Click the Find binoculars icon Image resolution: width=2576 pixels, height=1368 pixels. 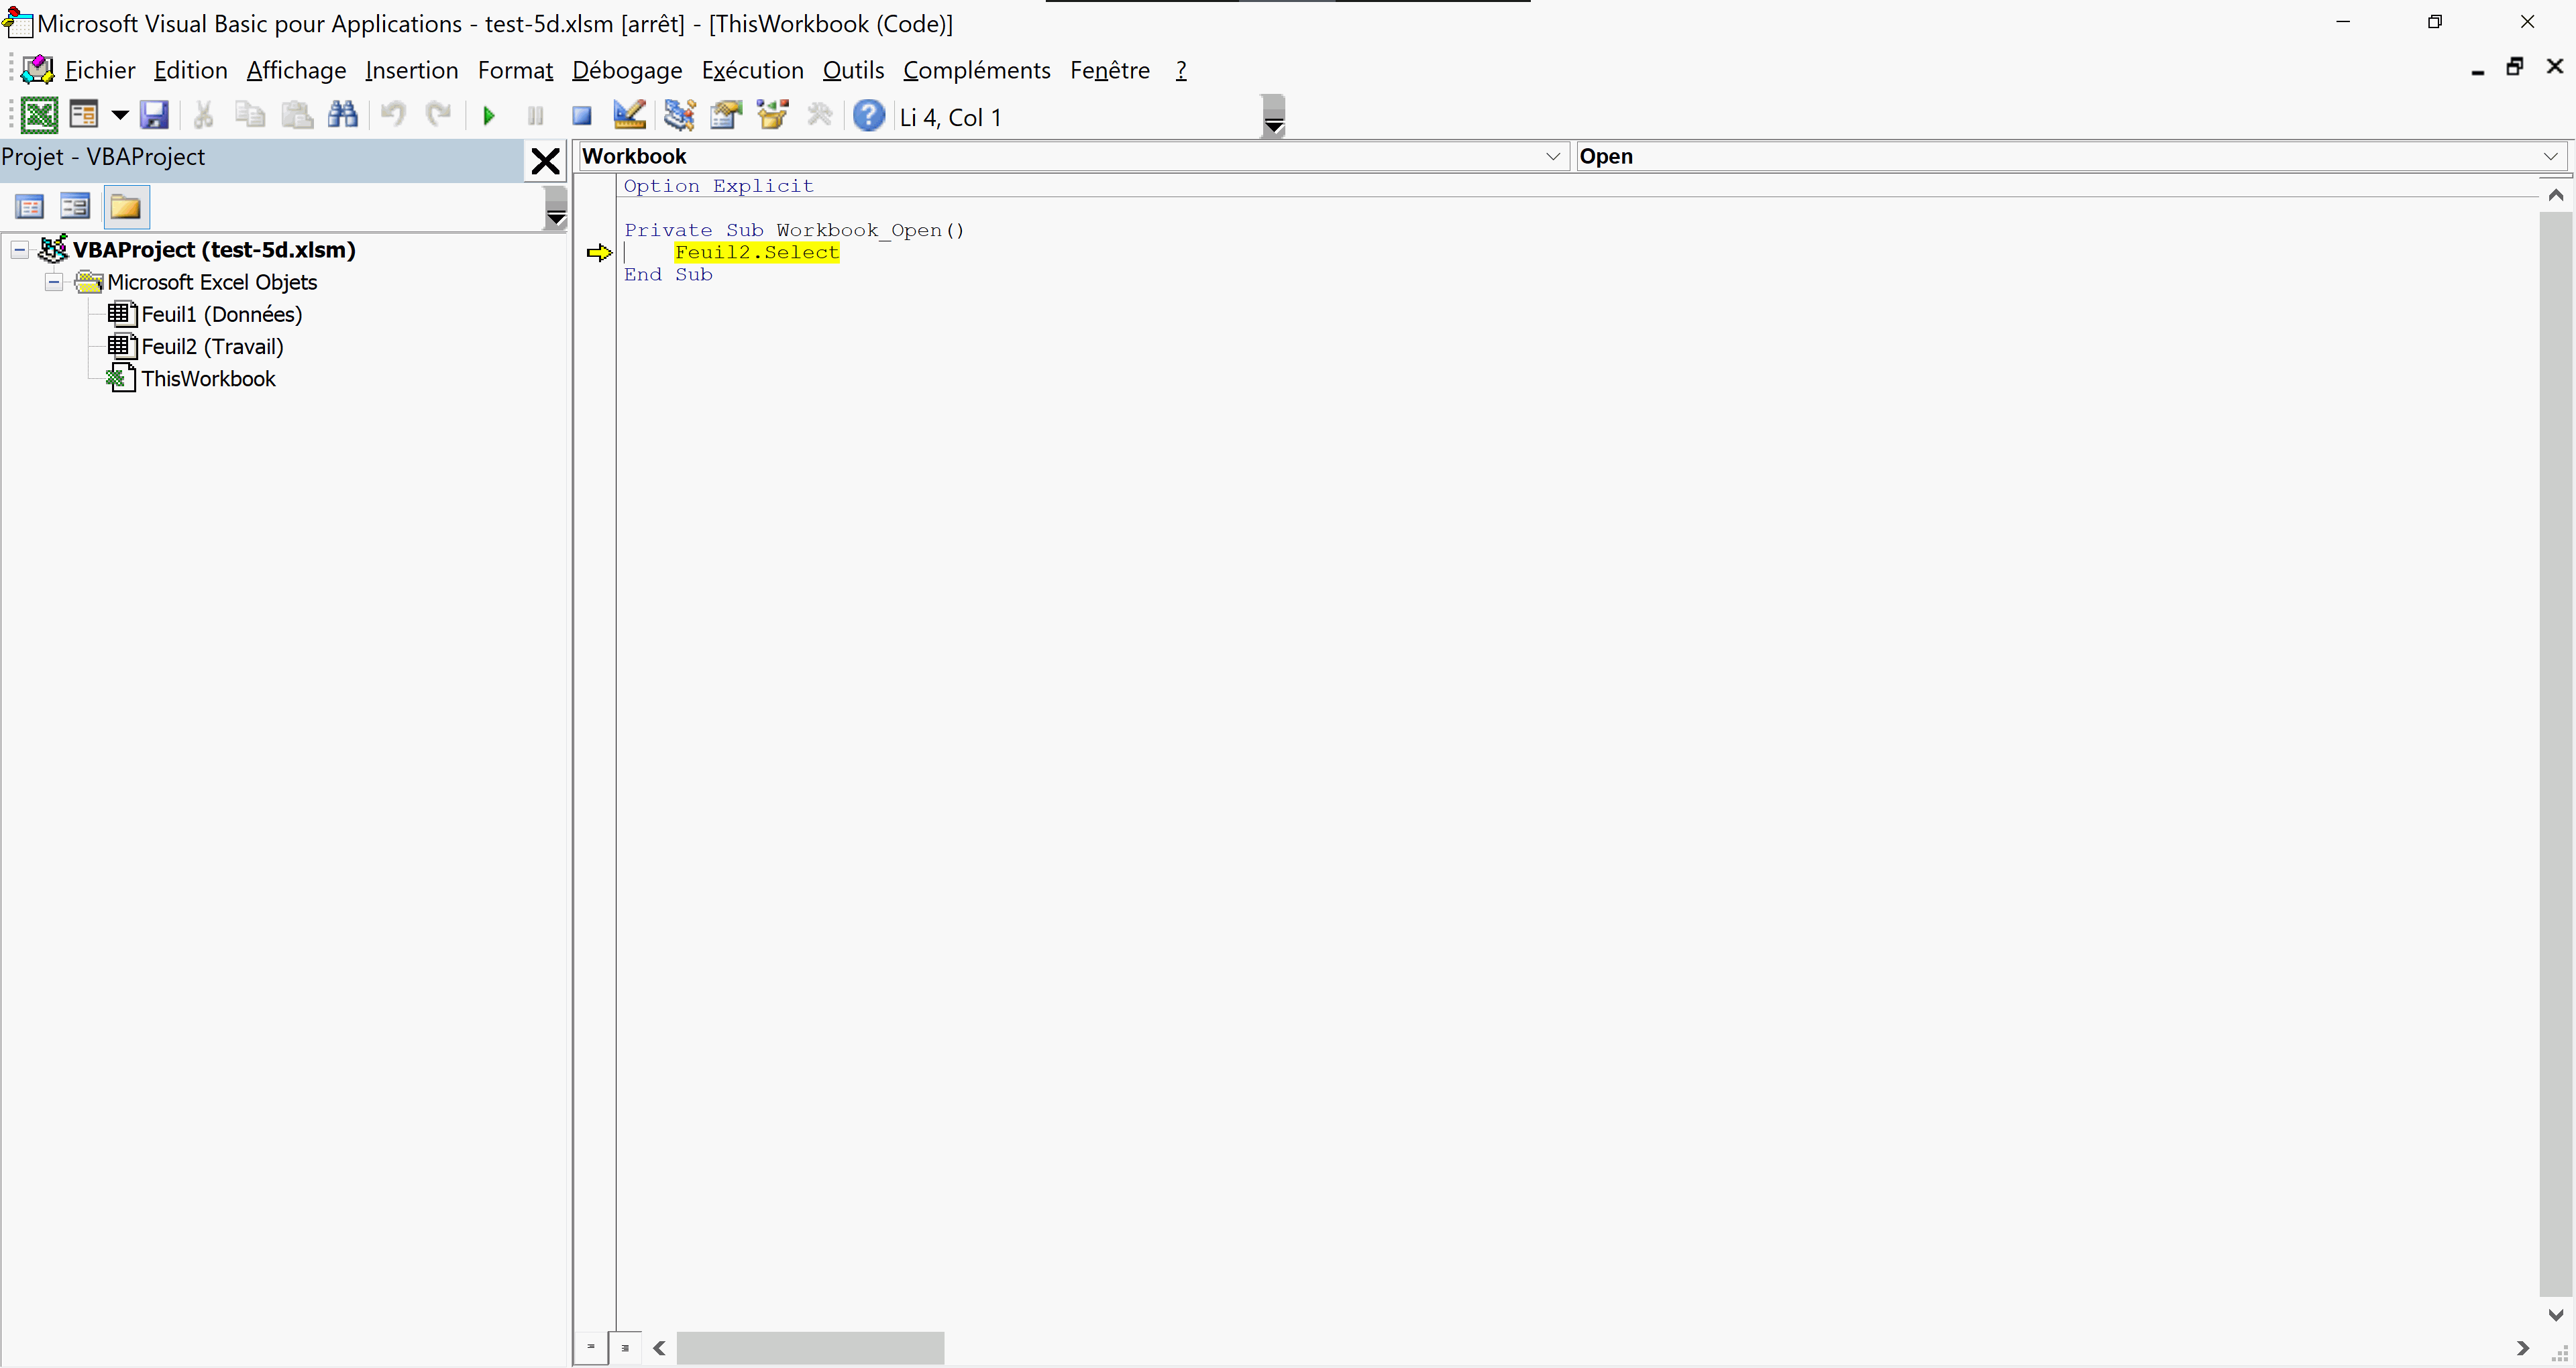coord(343,116)
